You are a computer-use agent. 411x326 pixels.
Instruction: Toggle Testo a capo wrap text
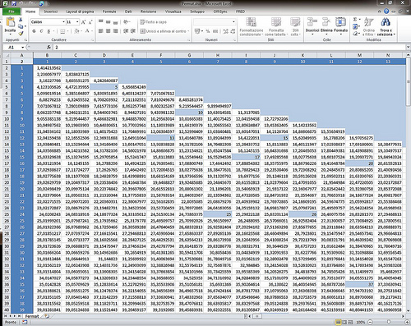click(x=154, y=22)
